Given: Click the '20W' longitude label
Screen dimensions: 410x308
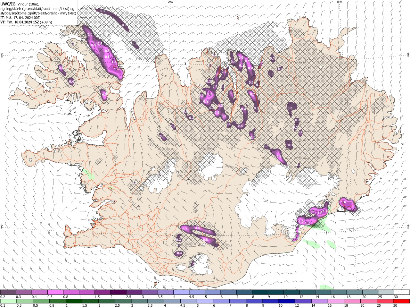Looking at the screenshot, I should 170,2.
